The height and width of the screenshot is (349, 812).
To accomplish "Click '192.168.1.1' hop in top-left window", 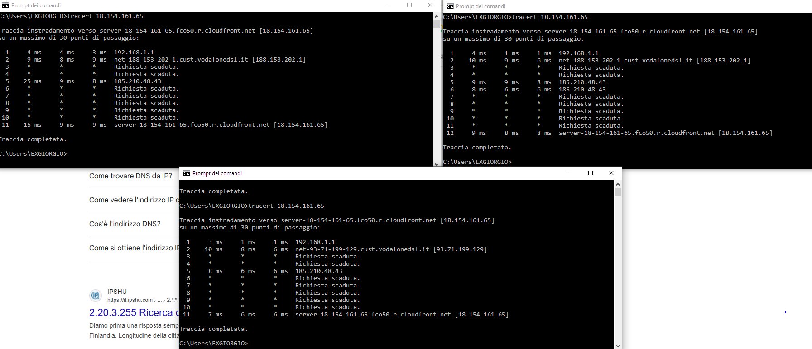I will click(134, 53).
